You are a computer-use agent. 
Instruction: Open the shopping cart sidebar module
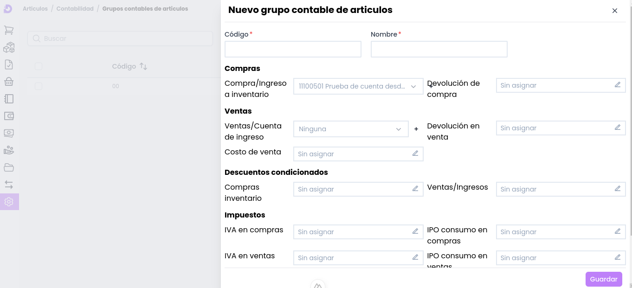click(x=9, y=31)
